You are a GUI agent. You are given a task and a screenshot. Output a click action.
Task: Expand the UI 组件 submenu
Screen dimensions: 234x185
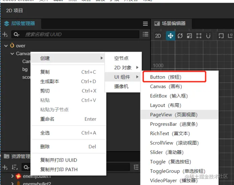click(123, 77)
